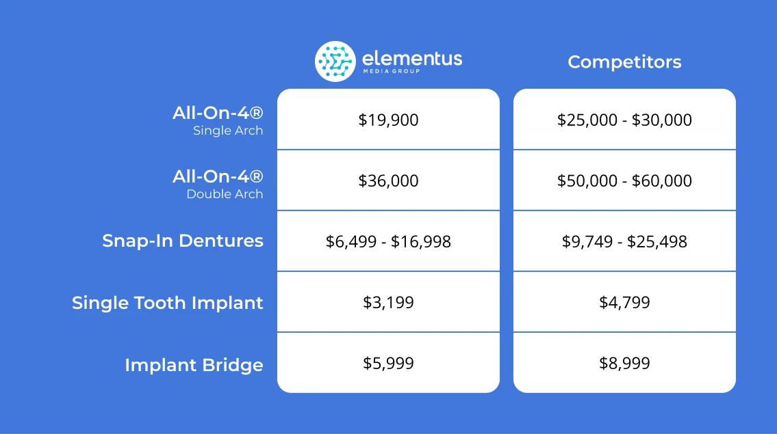Image resolution: width=777 pixels, height=434 pixels.
Task: Select the $4,799 competitor price
Action: click(624, 302)
